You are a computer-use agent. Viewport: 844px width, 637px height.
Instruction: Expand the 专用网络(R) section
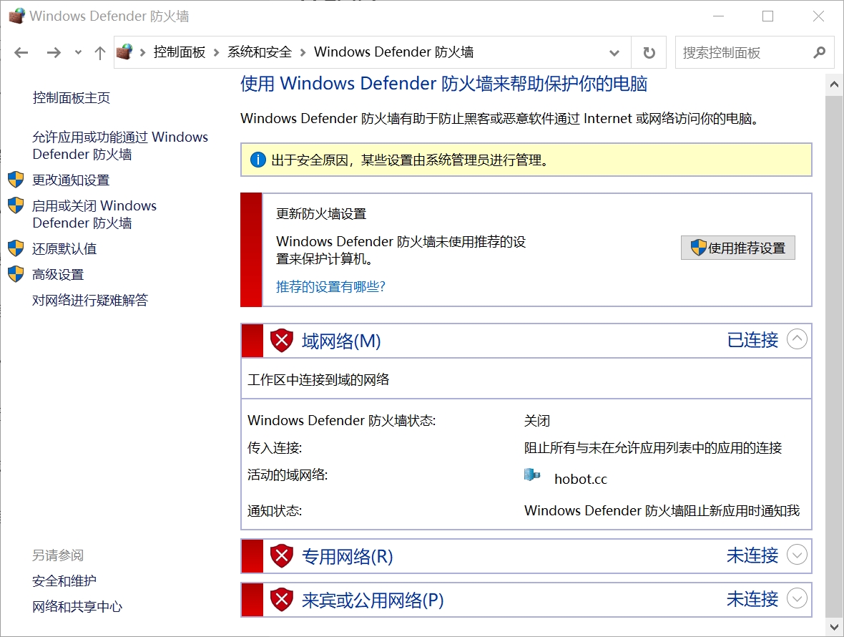coord(797,555)
